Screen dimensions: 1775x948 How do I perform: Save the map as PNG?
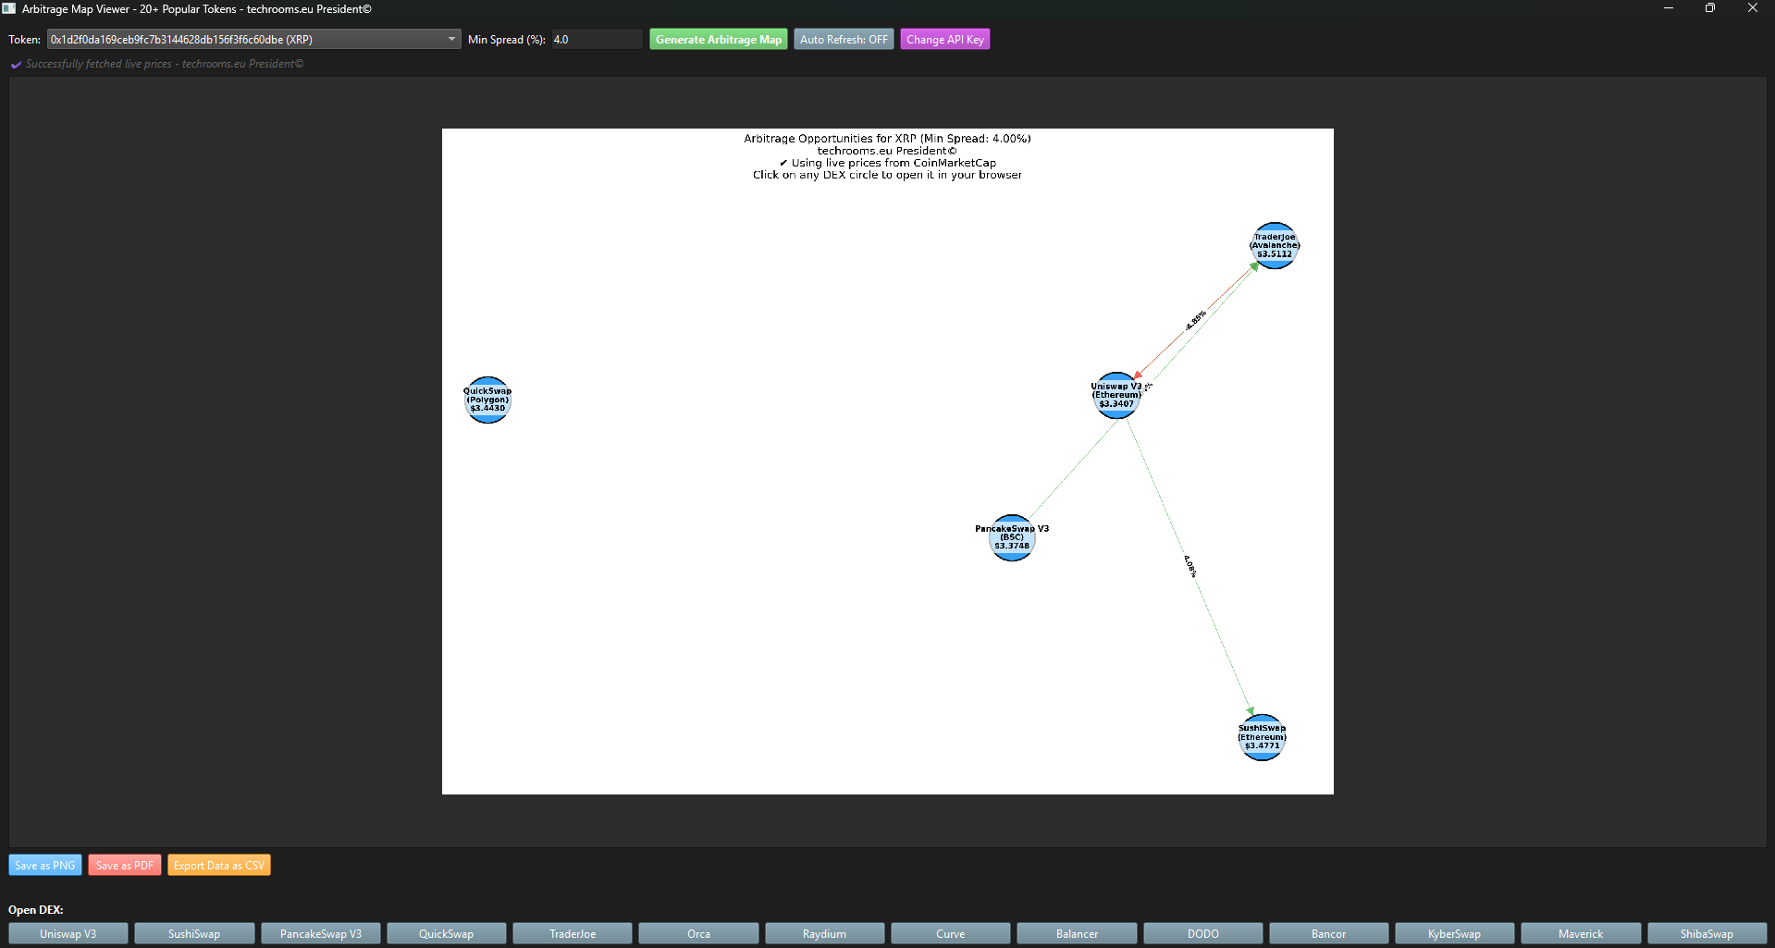pos(45,866)
